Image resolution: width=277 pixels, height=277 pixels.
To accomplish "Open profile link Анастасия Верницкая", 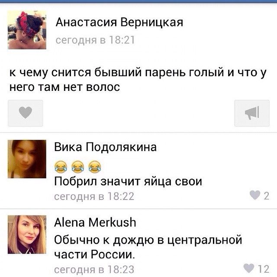I will click(x=119, y=23).
